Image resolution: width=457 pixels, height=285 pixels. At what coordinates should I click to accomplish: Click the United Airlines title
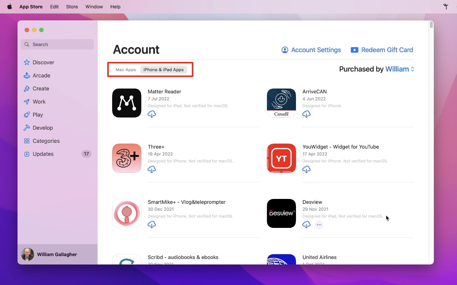tap(320, 257)
